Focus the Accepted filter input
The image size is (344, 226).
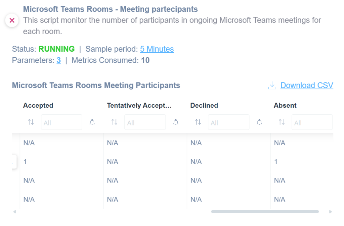61,122
